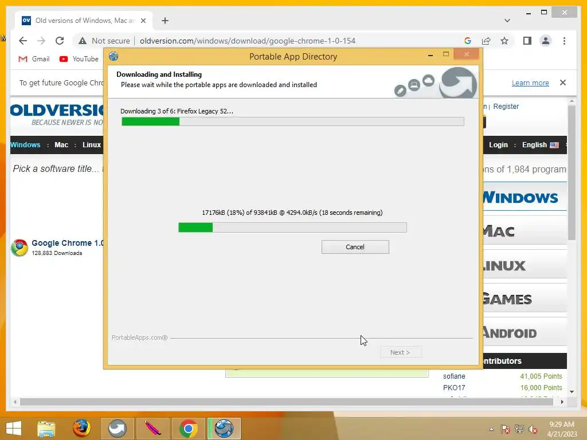Open the Windows category banner
The image size is (587, 440).
[x=525, y=197]
